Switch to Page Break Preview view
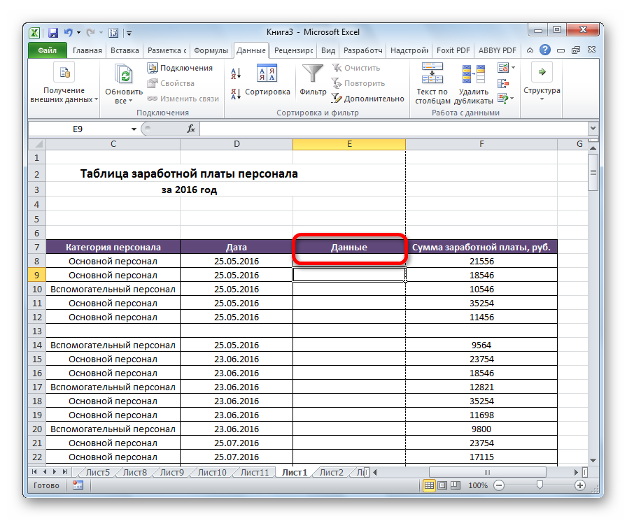The image size is (627, 521). coord(456,485)
